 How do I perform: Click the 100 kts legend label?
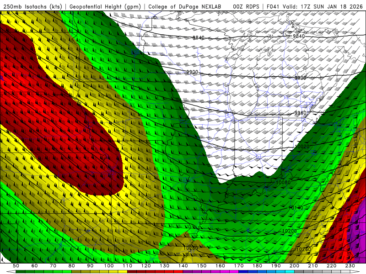(109, 266)
